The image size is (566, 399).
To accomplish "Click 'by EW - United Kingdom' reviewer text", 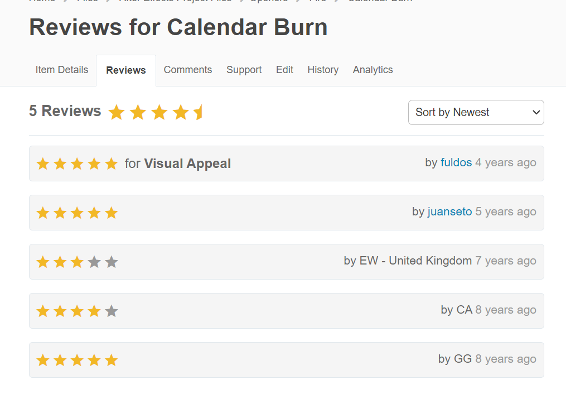I will coord(408,261).
